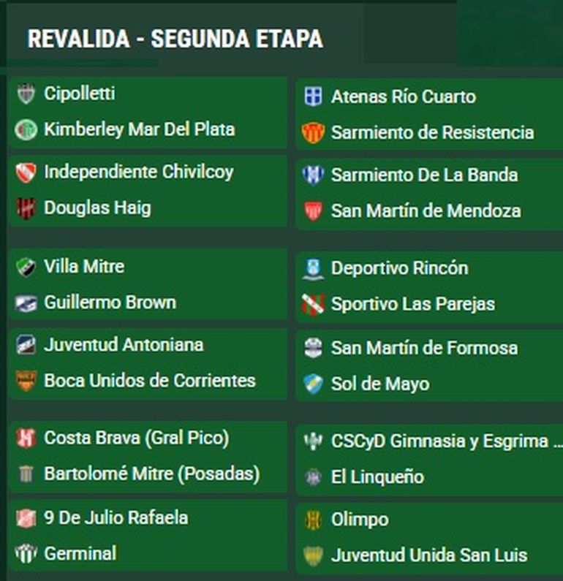The width and height of the screenshot is (563, 581).
Task: Click the Douglas Haig club badge
Action: click(x=26, y=208)
